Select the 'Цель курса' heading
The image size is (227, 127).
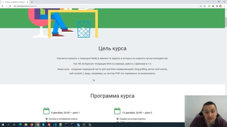(x=112, y=49)
